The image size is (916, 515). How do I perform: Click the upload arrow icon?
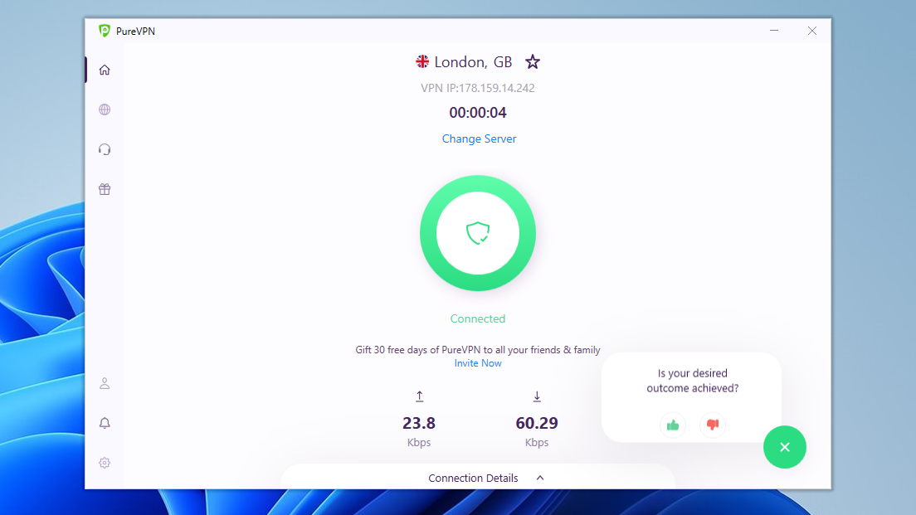(420, 396)
